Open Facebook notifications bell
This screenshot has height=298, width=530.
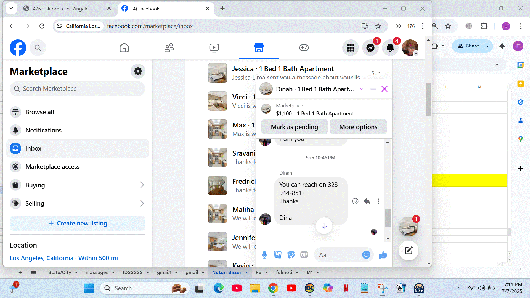point(390,48)
